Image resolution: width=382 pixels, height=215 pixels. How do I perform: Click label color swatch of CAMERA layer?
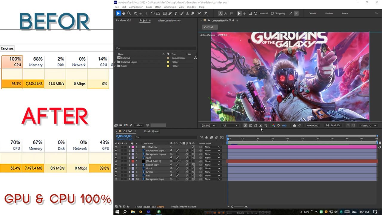tap(133, 147)
